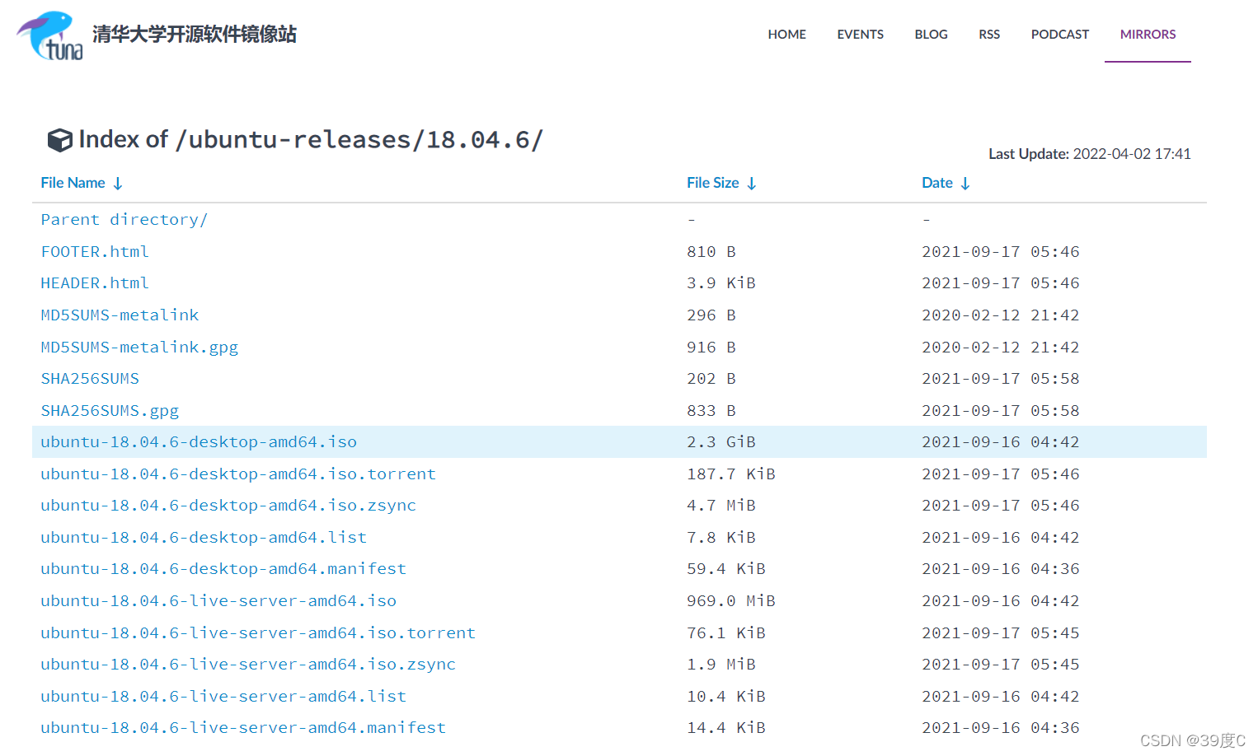Download ubuntu-18.04.6-desktop-amd64.iso
1258x756 pixels.
click(199, 442)
